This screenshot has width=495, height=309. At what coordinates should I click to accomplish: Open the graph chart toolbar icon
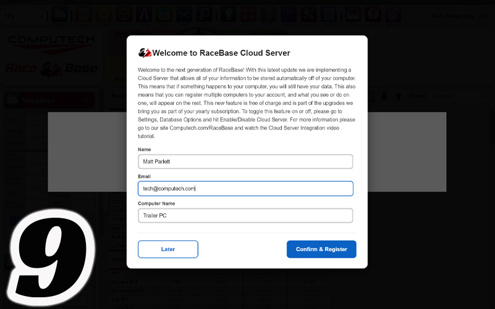coord(288,15)
